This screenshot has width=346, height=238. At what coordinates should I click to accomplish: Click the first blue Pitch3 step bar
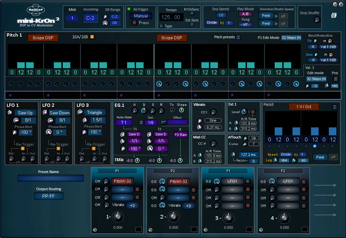click(278, 131)
